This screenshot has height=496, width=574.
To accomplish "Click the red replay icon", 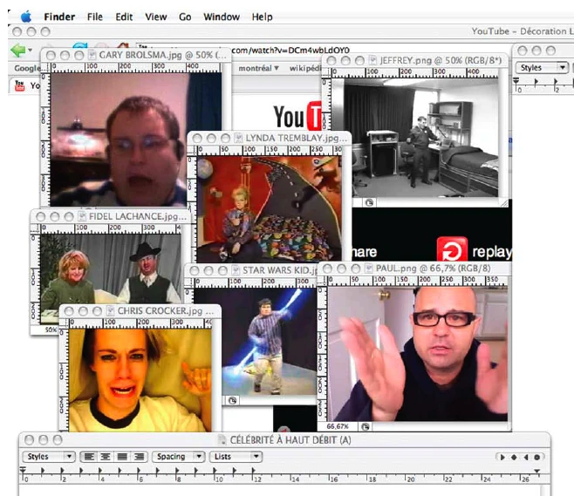I will pyautogui.click(x=452, y=251).
